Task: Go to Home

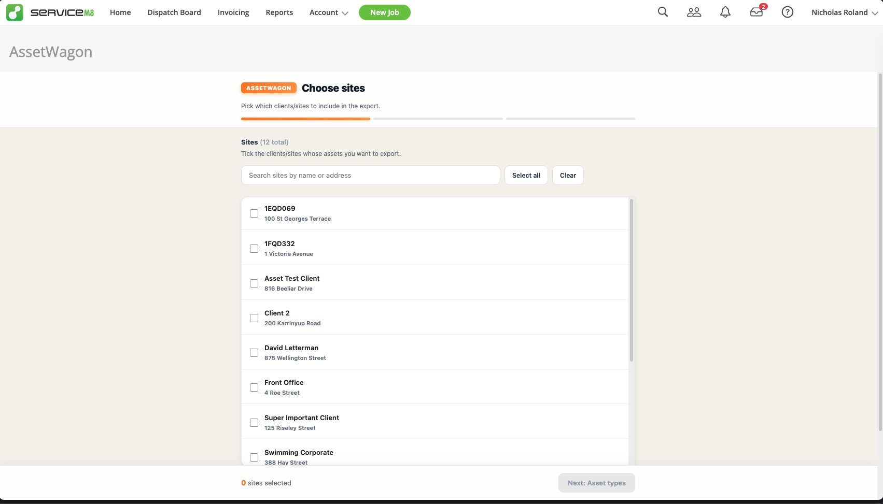Action: coord(120,12)
